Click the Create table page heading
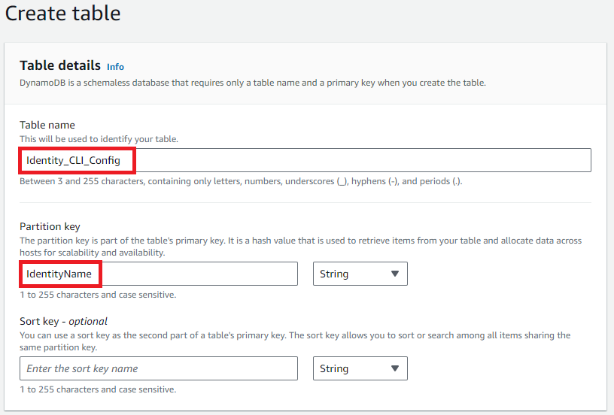Image resolution: width=614 pixels, height=415 pixels. point(62,14)
